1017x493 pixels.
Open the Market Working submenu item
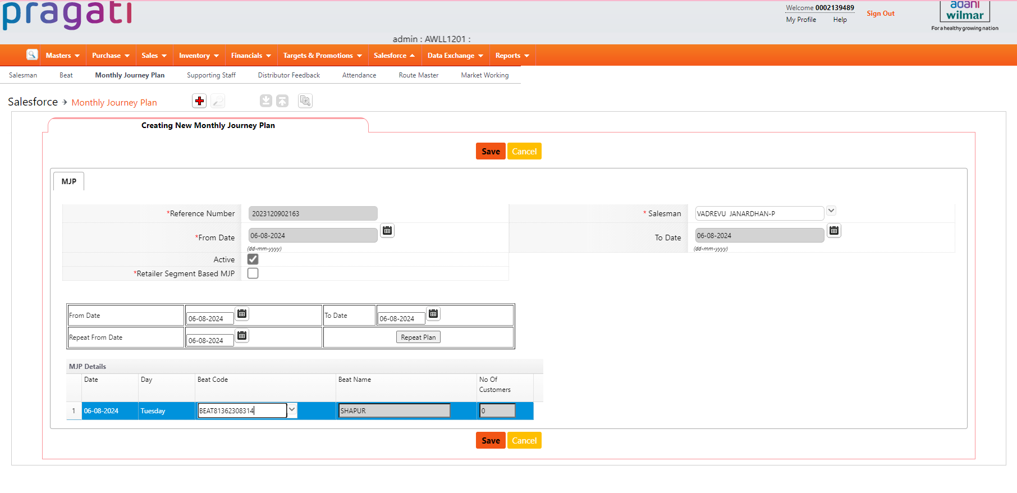pos(485,75)
